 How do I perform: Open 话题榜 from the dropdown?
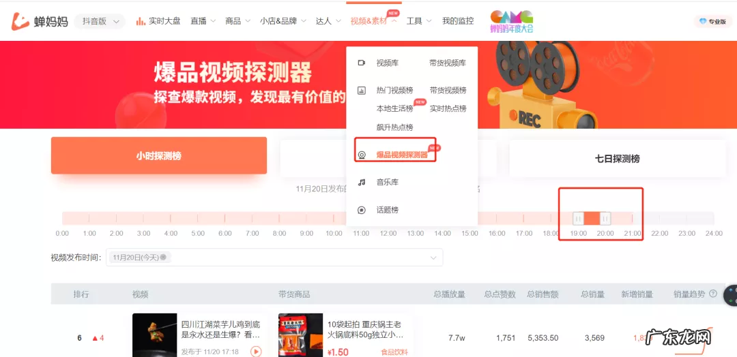[388, 210]
